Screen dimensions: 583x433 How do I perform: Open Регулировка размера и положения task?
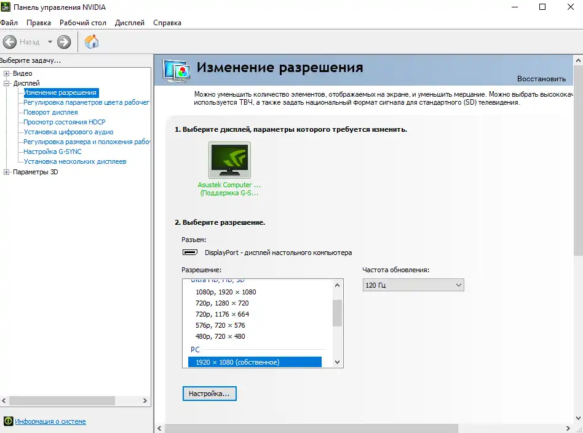click(87, 142)
